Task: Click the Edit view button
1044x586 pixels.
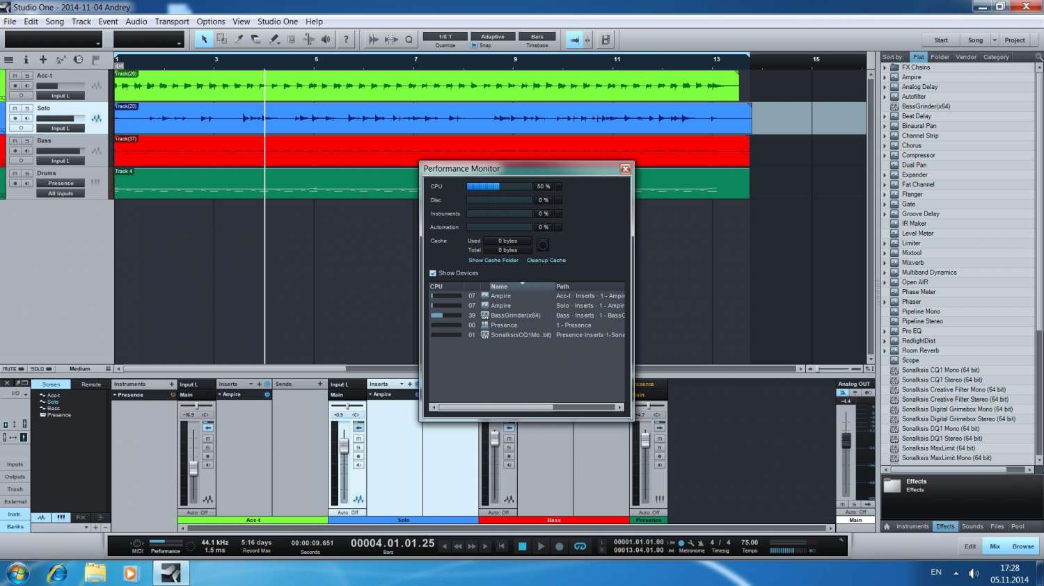Action: coord(970,546)
